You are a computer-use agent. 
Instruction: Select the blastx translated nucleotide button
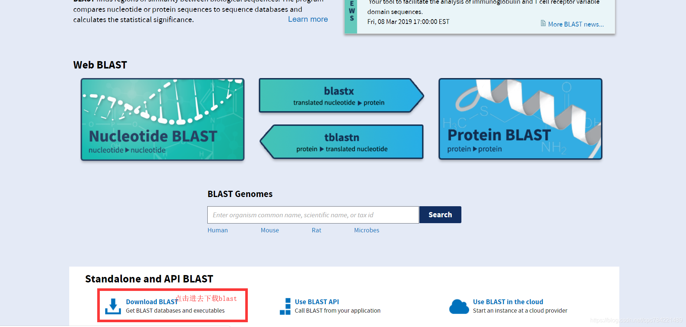click(341, 95)
